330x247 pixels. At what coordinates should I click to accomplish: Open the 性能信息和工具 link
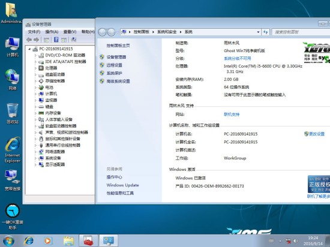click(x=120, y=193)
